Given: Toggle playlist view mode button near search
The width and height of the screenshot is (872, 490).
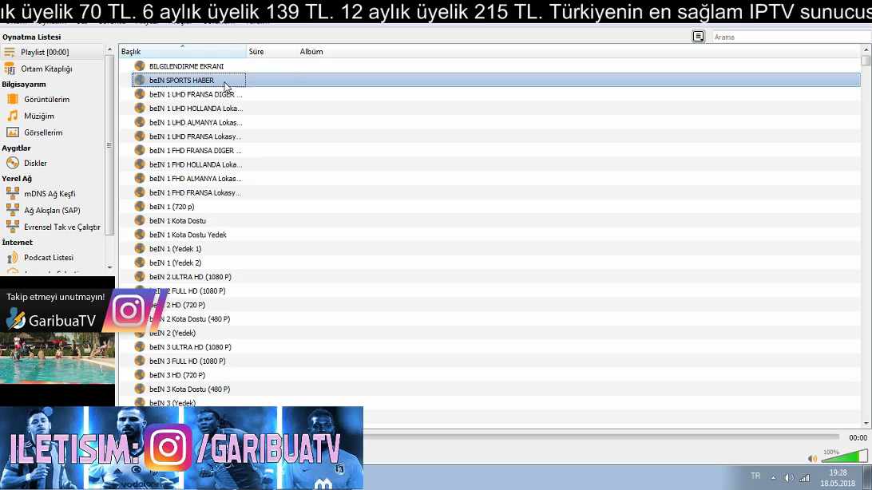Looking at the screenshot, I should click(699, 37).
